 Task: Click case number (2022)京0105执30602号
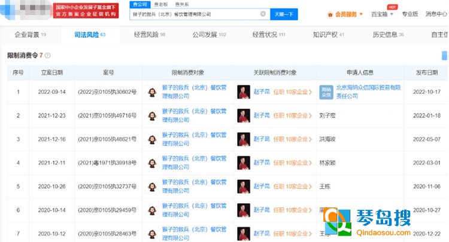(107, 92)
